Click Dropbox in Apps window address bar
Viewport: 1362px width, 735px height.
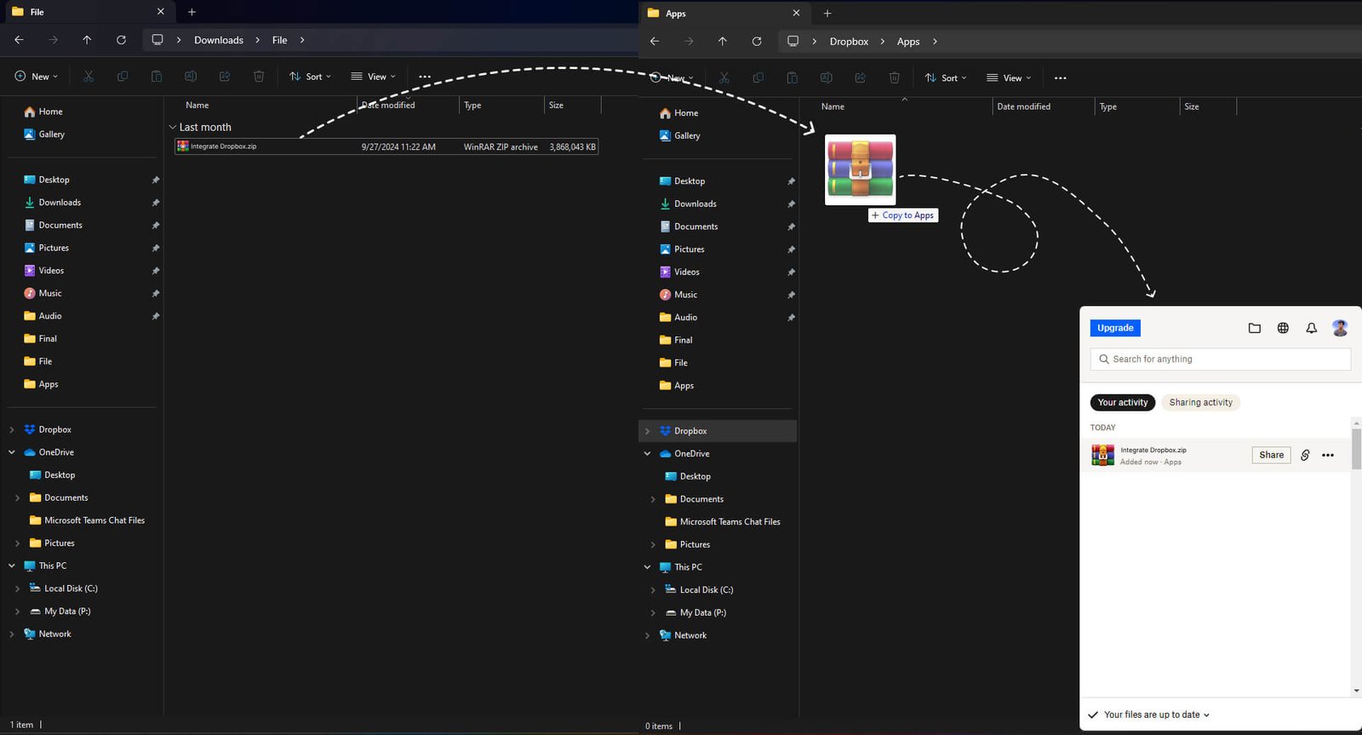point(850,41)
